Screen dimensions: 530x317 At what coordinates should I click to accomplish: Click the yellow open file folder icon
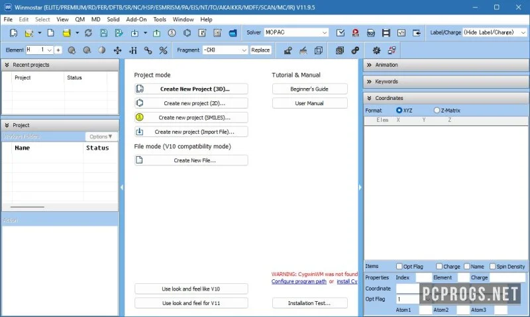pos(67,32)
